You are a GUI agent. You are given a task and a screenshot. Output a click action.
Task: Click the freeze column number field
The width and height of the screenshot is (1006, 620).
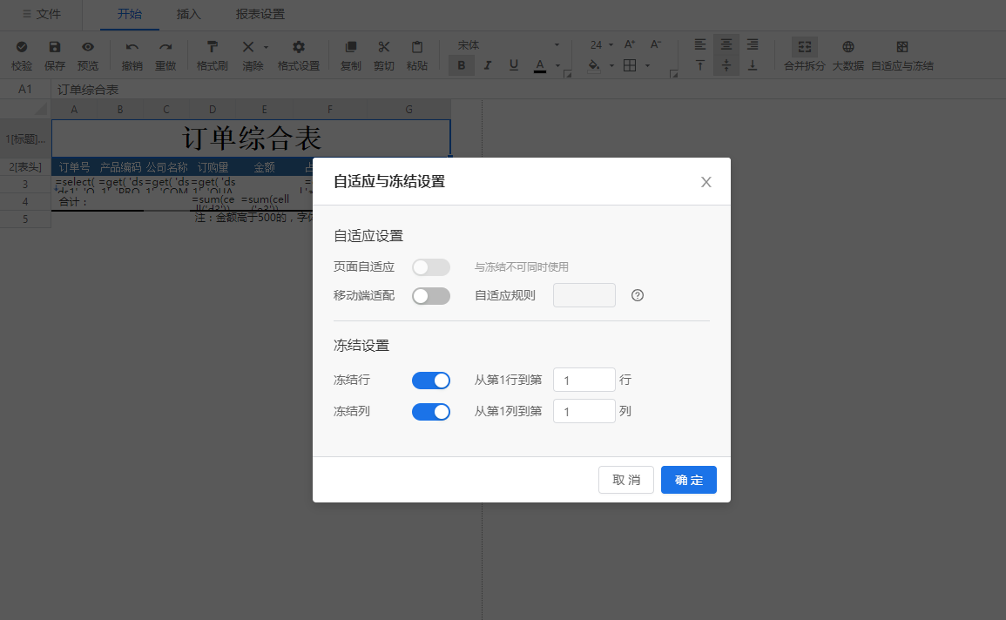point(584,412)
